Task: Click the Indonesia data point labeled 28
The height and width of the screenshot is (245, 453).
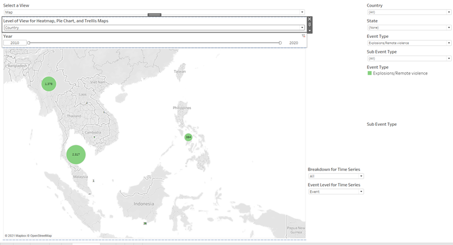Action: [145, 223]
